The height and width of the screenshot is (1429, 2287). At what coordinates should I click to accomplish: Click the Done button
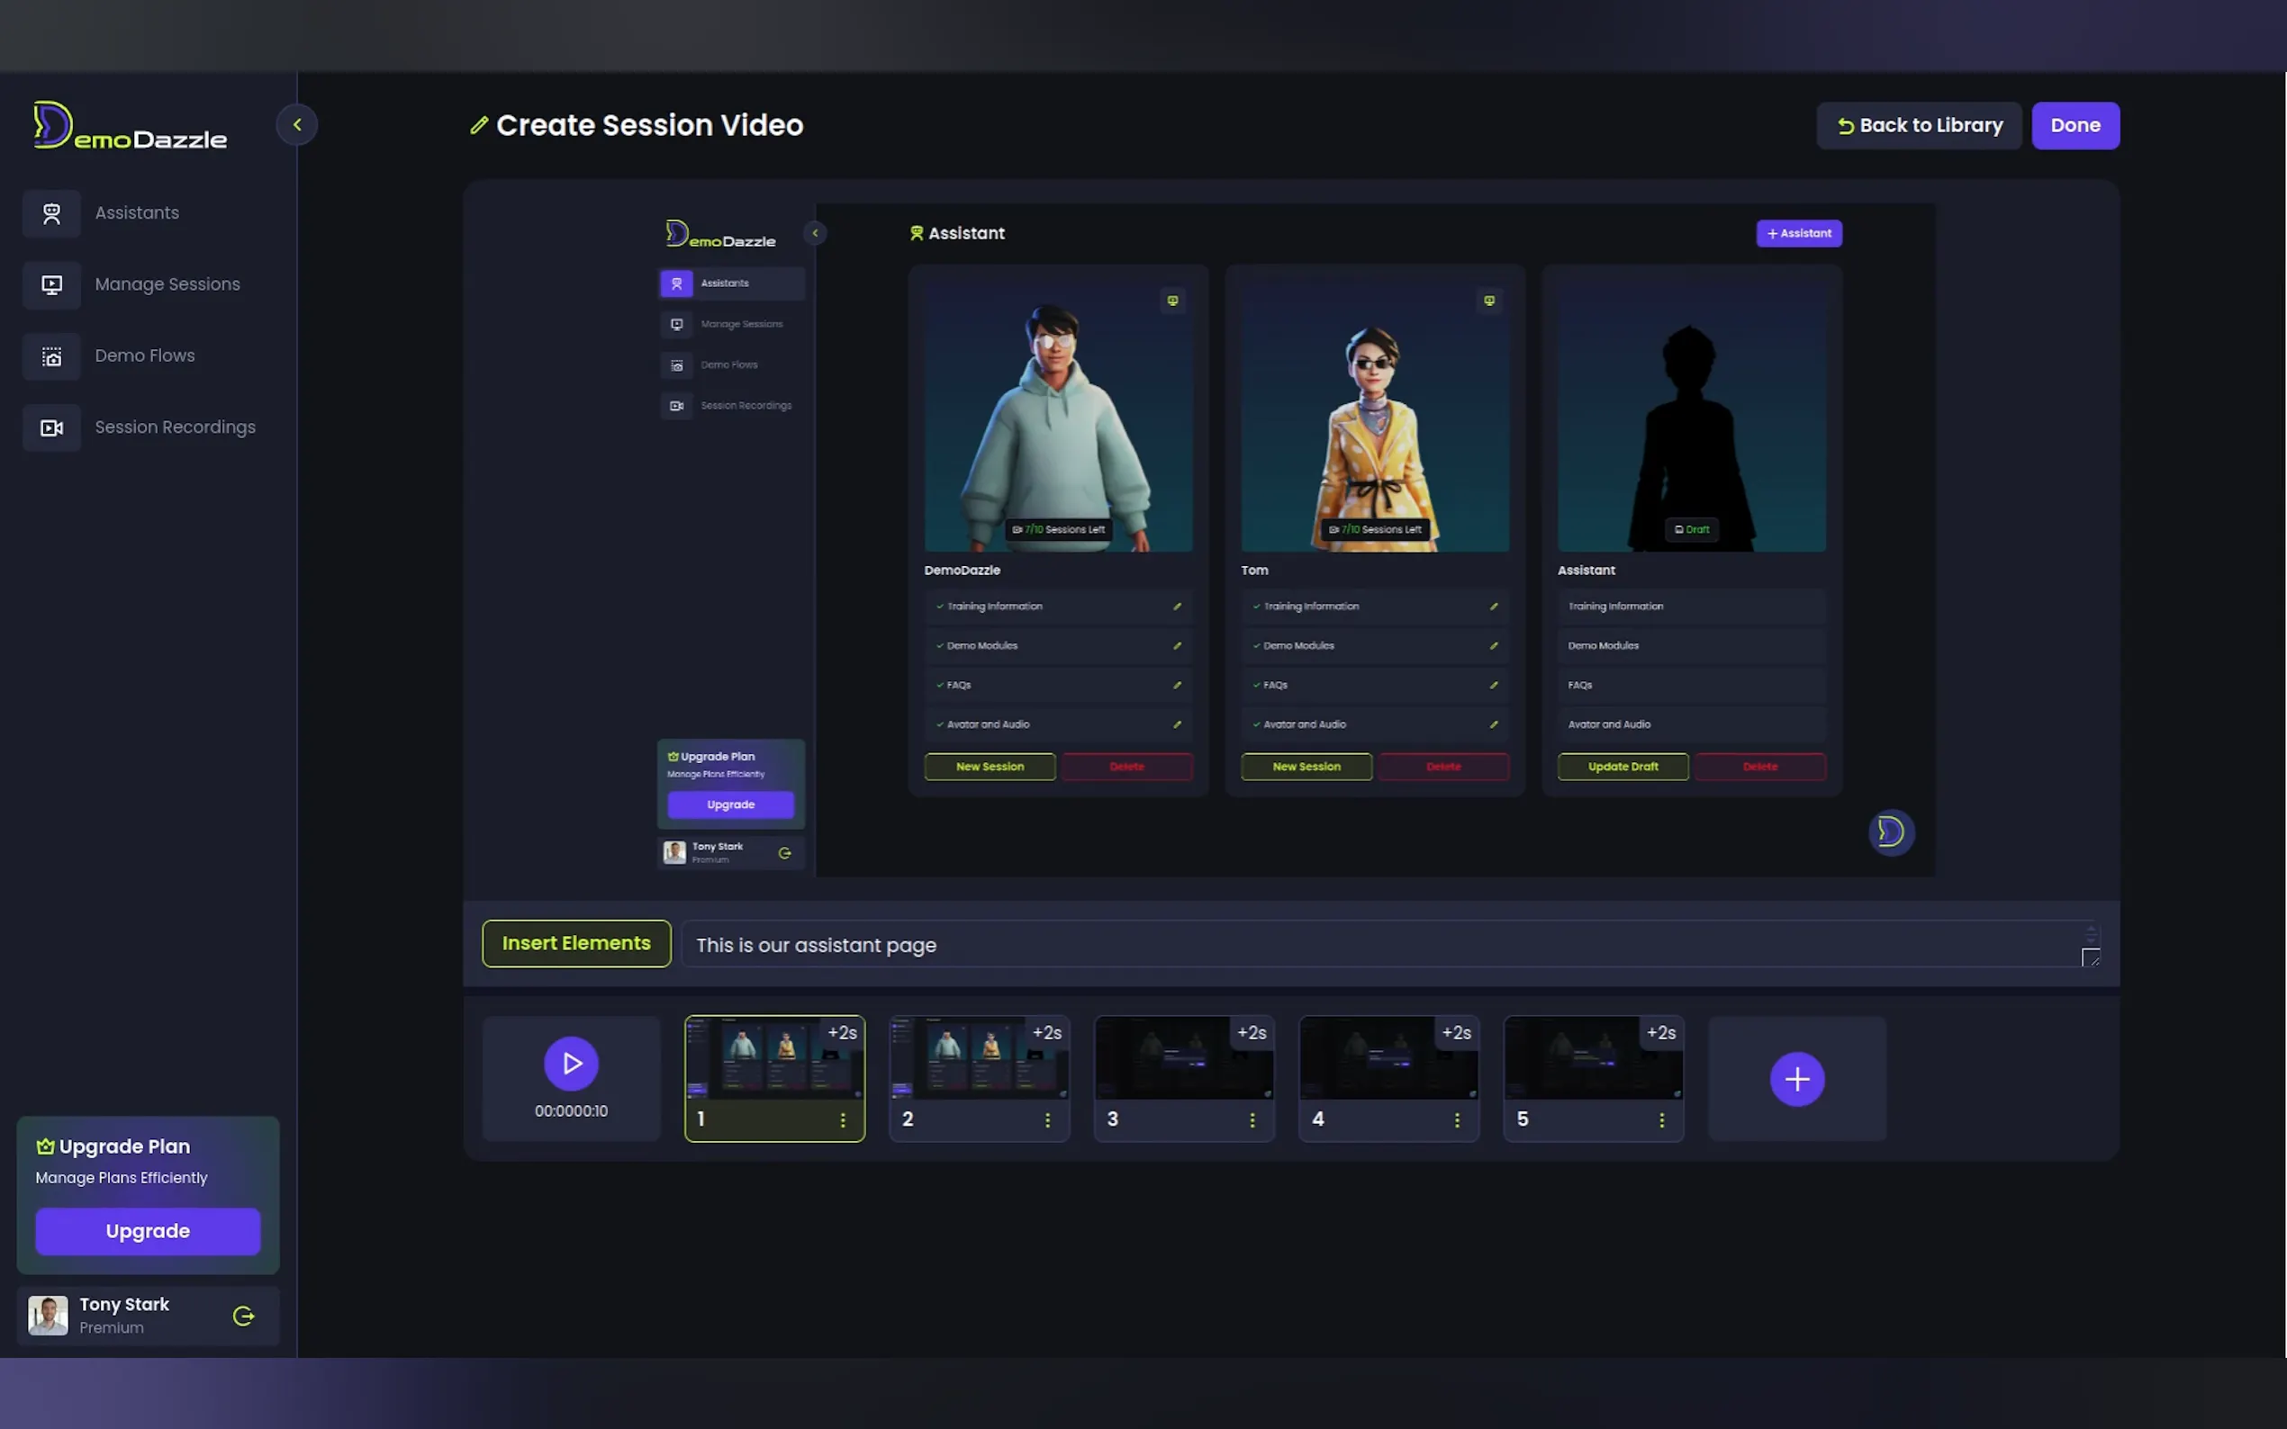2075,126
